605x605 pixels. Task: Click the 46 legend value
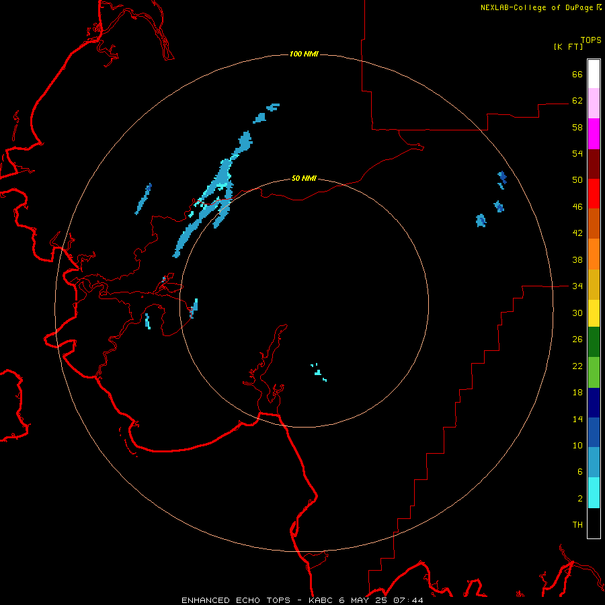pos(577,207)
